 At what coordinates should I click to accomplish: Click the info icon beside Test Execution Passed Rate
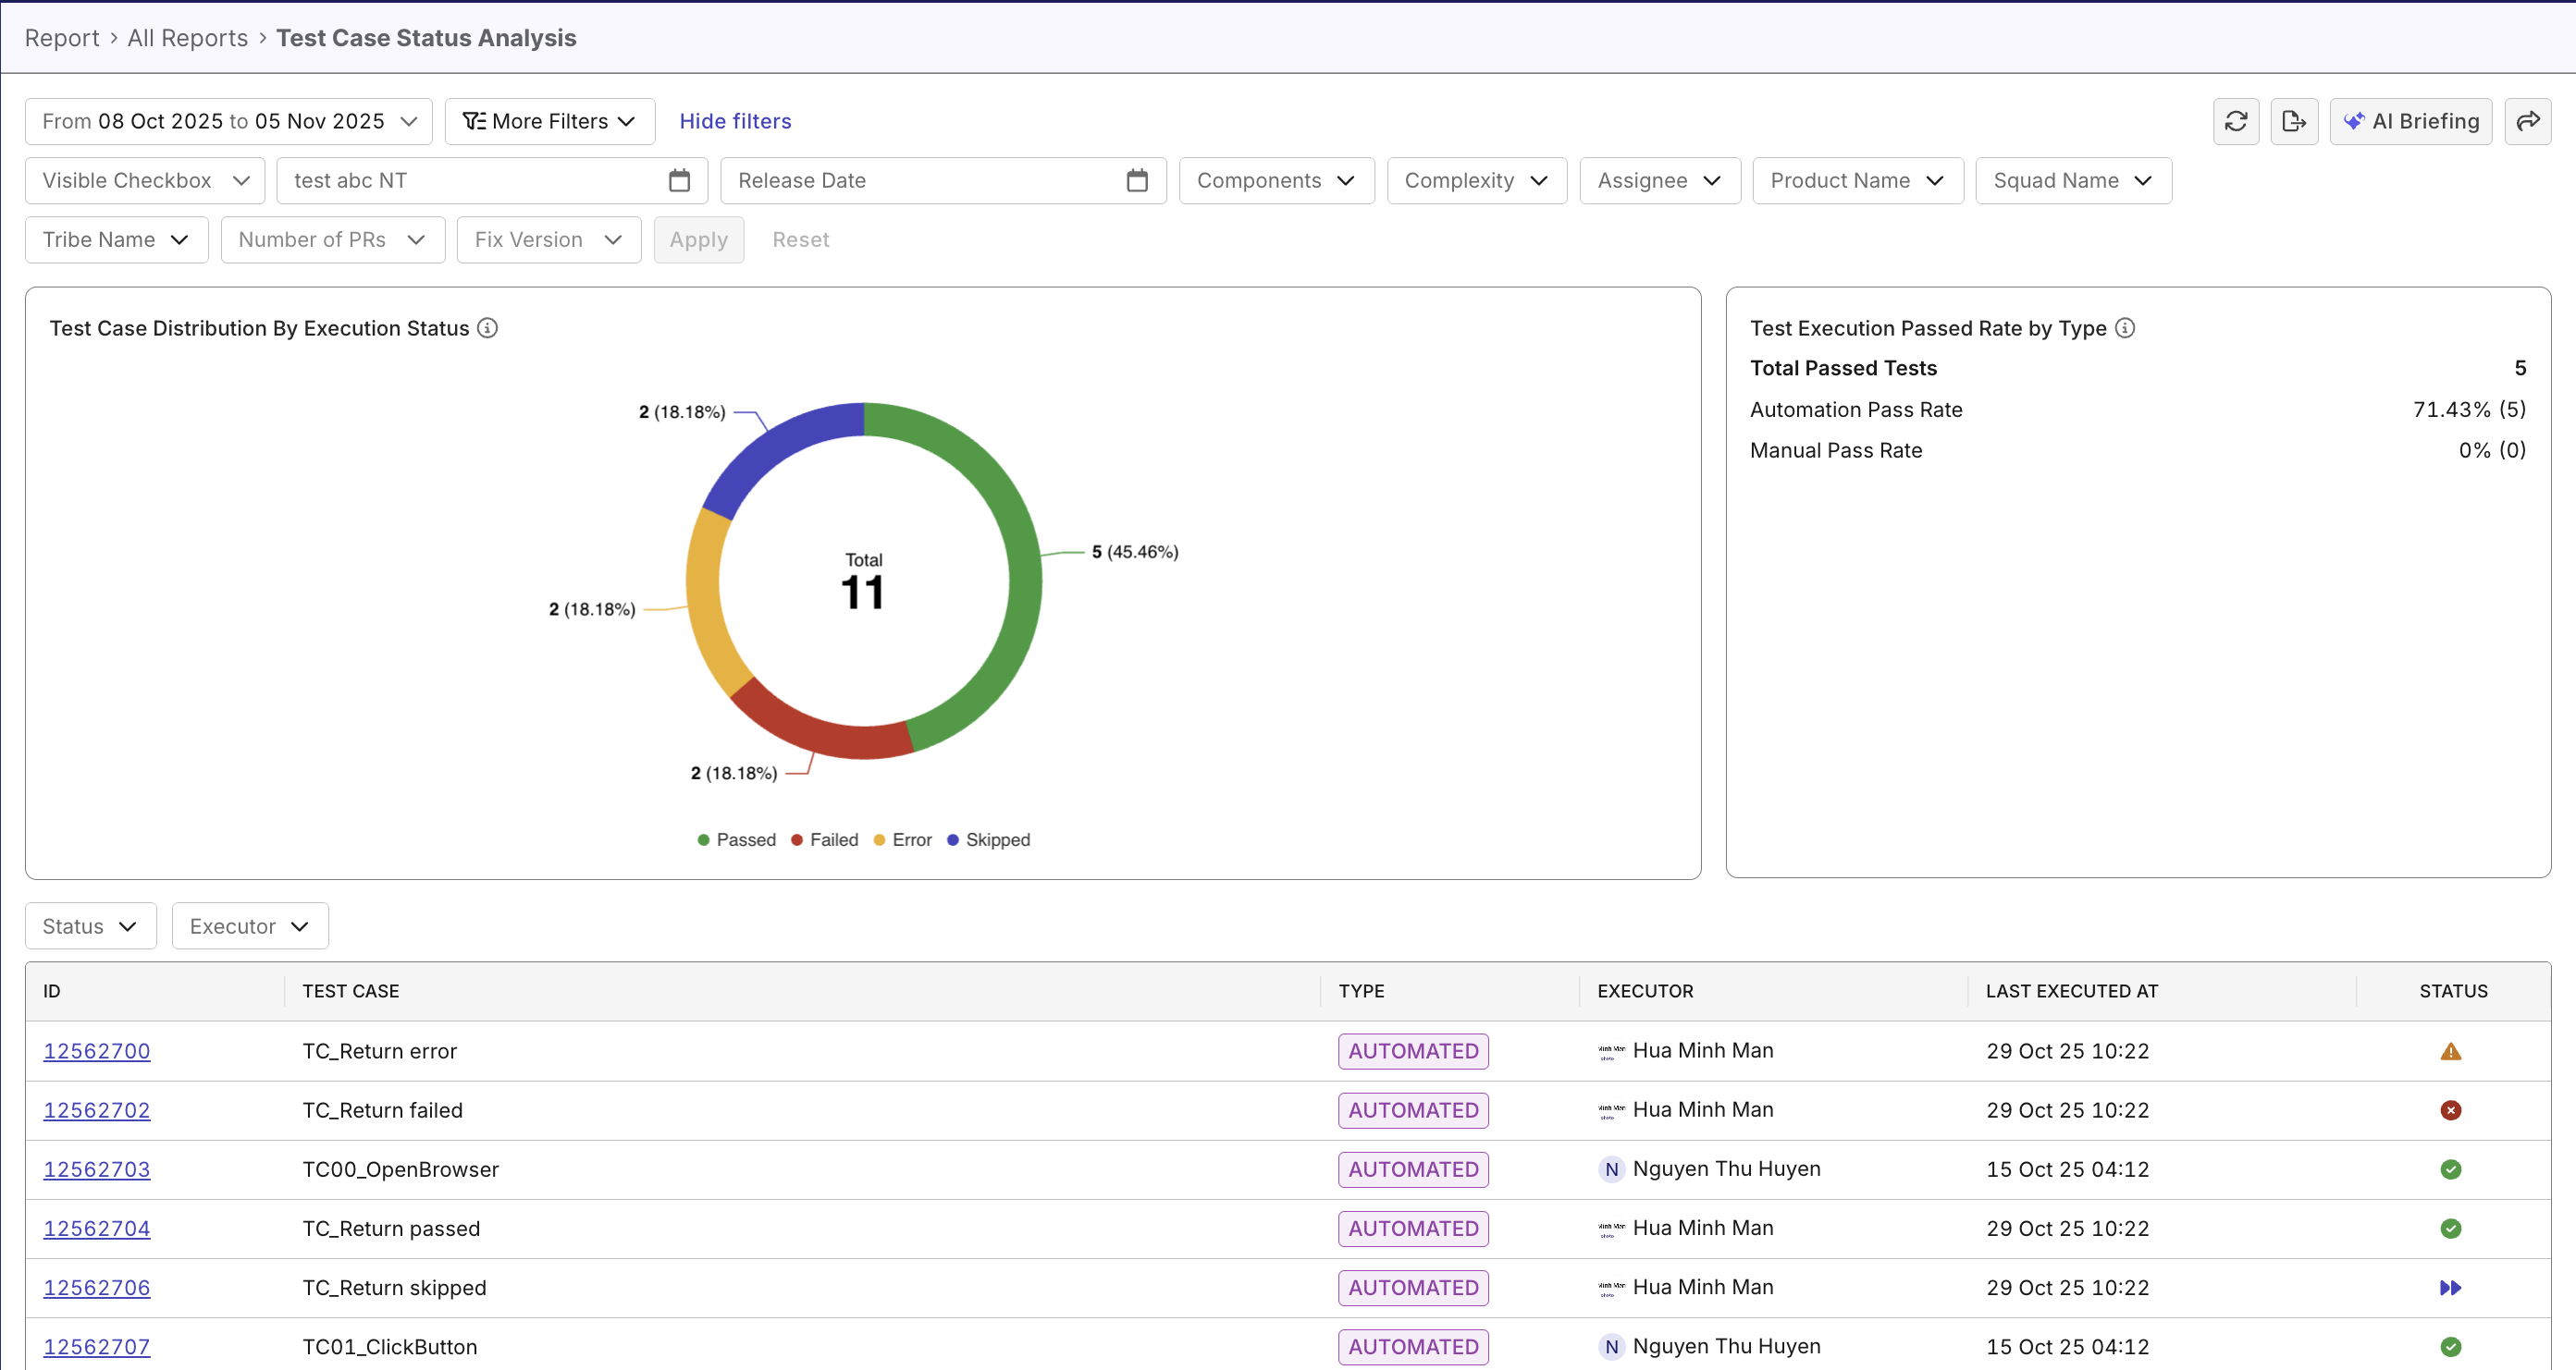pyautogui.click(x=2126, y=328)
